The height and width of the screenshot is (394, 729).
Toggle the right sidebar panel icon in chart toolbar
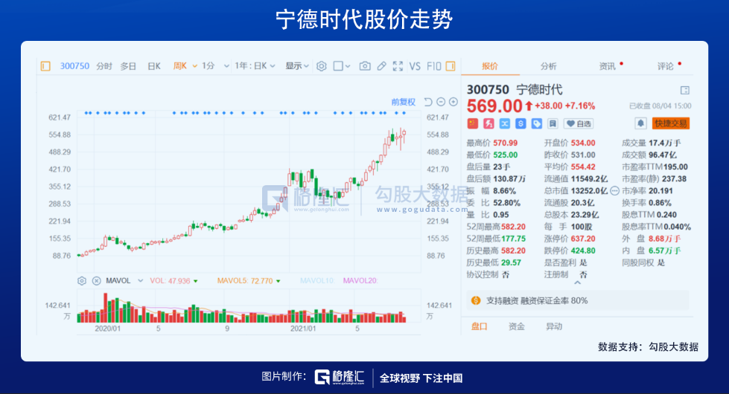(x=451, y=66)
